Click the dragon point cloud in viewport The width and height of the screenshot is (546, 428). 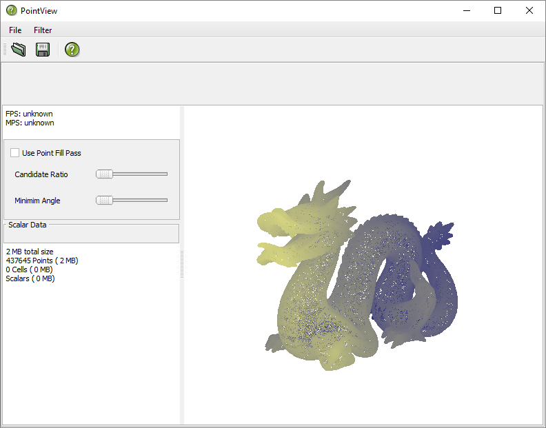(356, 275)
